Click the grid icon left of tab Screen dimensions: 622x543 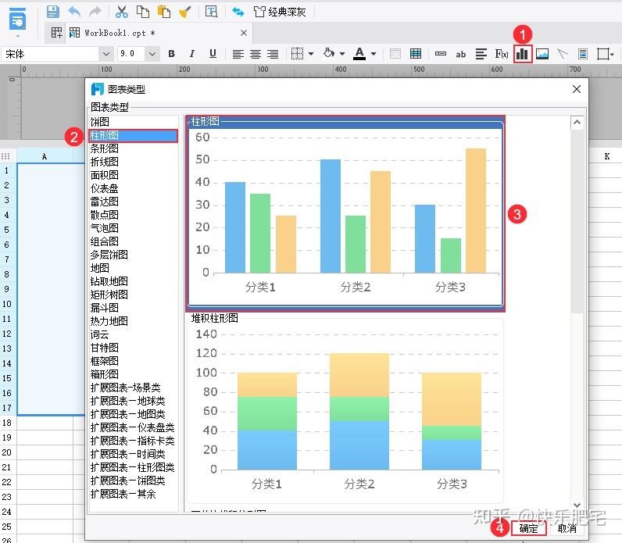(x=56, y=33)
